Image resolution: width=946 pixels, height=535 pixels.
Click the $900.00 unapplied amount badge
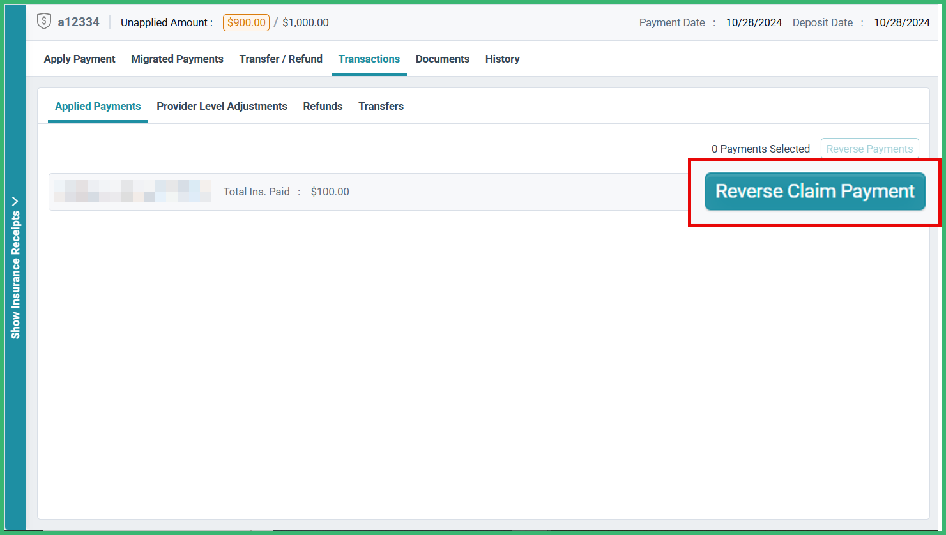tap(246, 22)
